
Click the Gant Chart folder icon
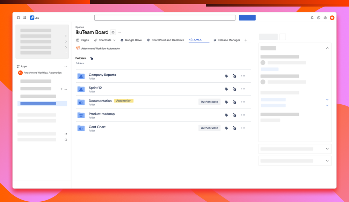click(81, 128)
